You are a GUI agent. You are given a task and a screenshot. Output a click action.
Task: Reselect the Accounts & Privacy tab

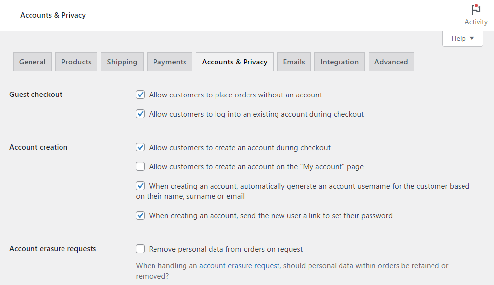[234, 62]
